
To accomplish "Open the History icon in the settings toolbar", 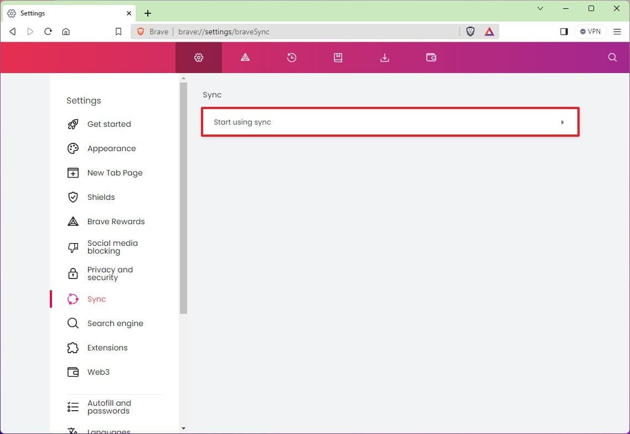I will (292, 57).
